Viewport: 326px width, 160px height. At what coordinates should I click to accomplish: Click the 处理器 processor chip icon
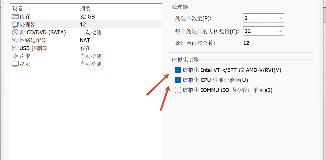click(x=15, y=25)
